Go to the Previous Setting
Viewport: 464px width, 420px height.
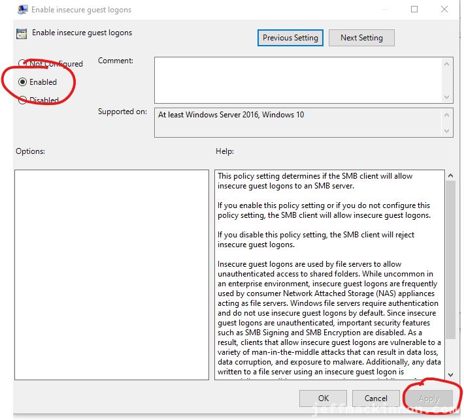point(290,38)
